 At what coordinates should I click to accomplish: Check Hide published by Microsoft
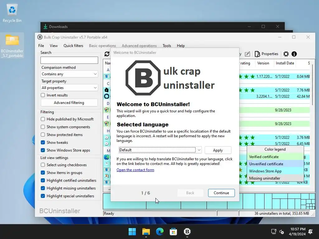43,119
